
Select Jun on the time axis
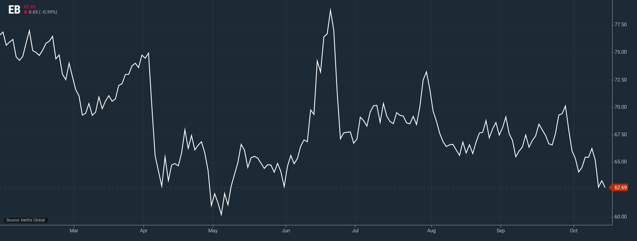pyautogui.click(x=286, y=231)
